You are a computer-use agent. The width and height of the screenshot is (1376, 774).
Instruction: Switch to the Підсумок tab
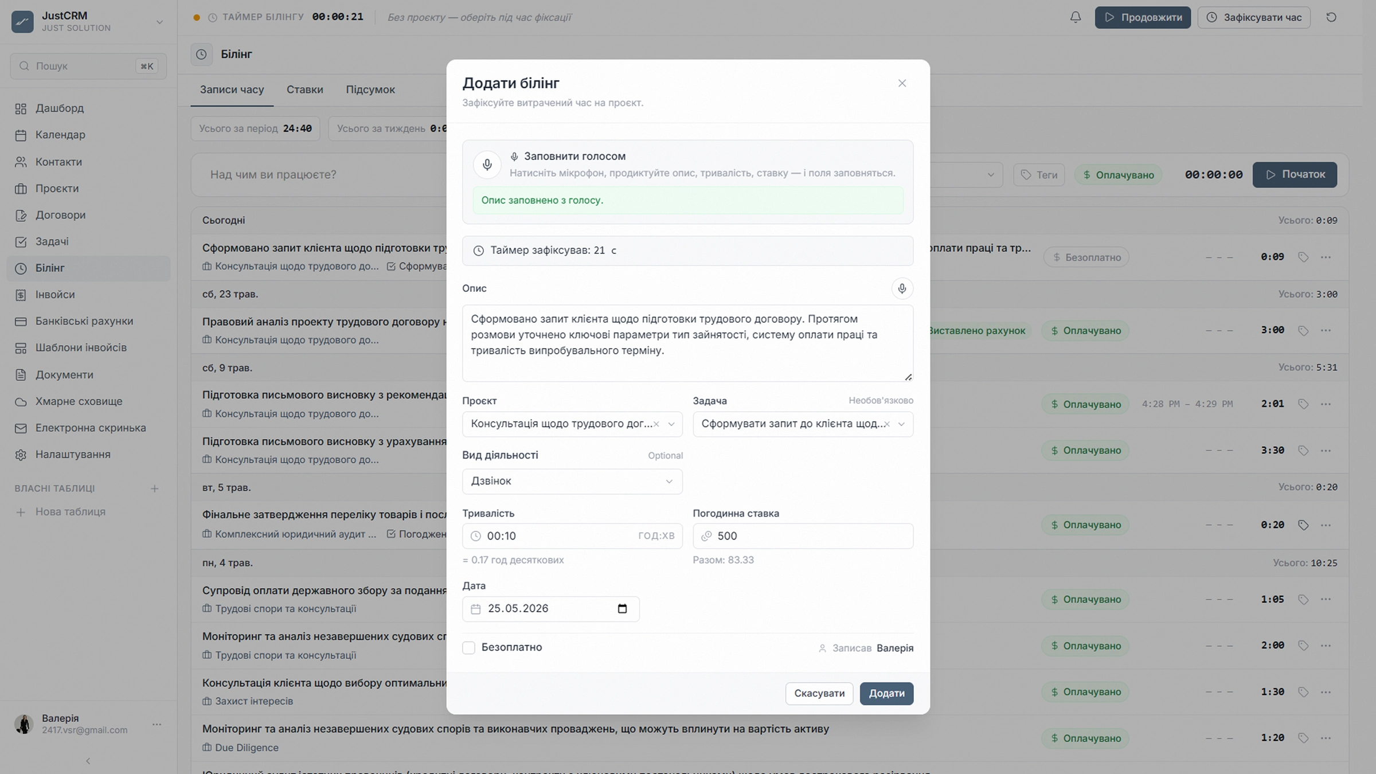370,89
